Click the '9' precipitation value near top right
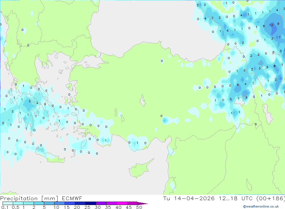285x209 pixels. (x=278, y=24)
